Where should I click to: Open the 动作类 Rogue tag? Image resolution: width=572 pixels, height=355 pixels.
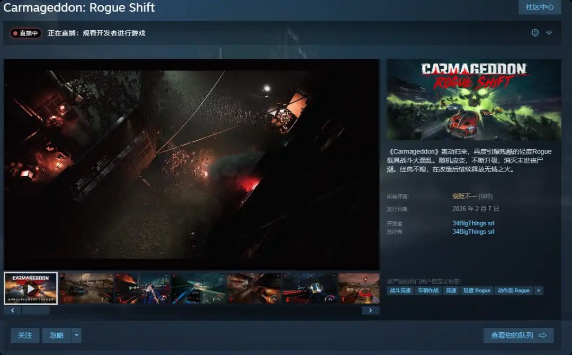513,290
